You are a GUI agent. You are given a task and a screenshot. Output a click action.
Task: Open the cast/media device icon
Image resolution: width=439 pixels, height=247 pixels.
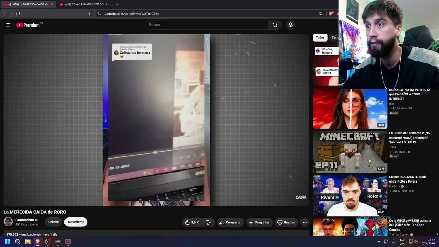pyautogui.click(x=321, y=14)
